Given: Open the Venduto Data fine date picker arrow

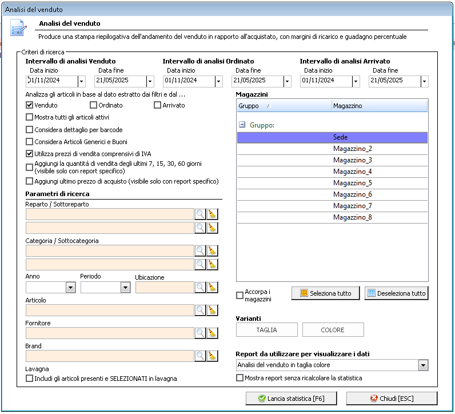Looking at the screenshot, I should [x=150, y=82].
